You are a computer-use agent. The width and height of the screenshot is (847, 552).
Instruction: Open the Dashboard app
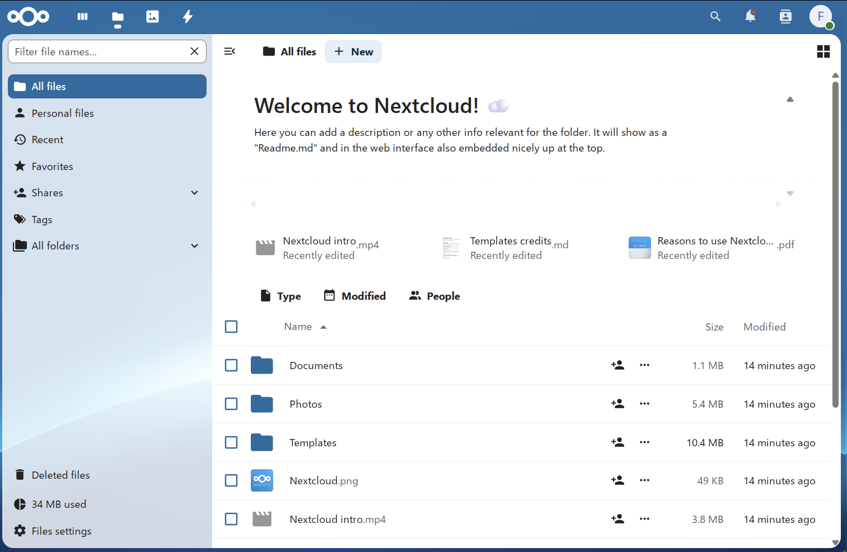click(x=82, y=17)
